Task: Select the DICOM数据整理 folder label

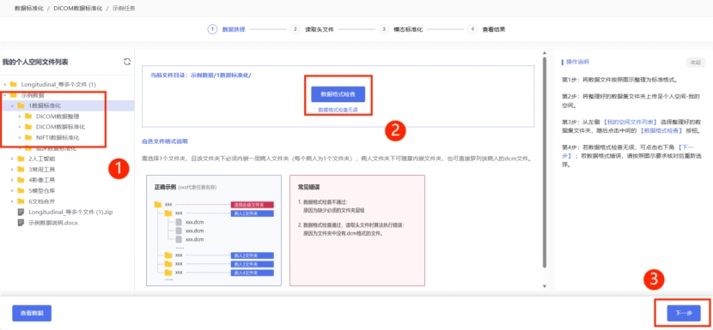Action: 58,117
